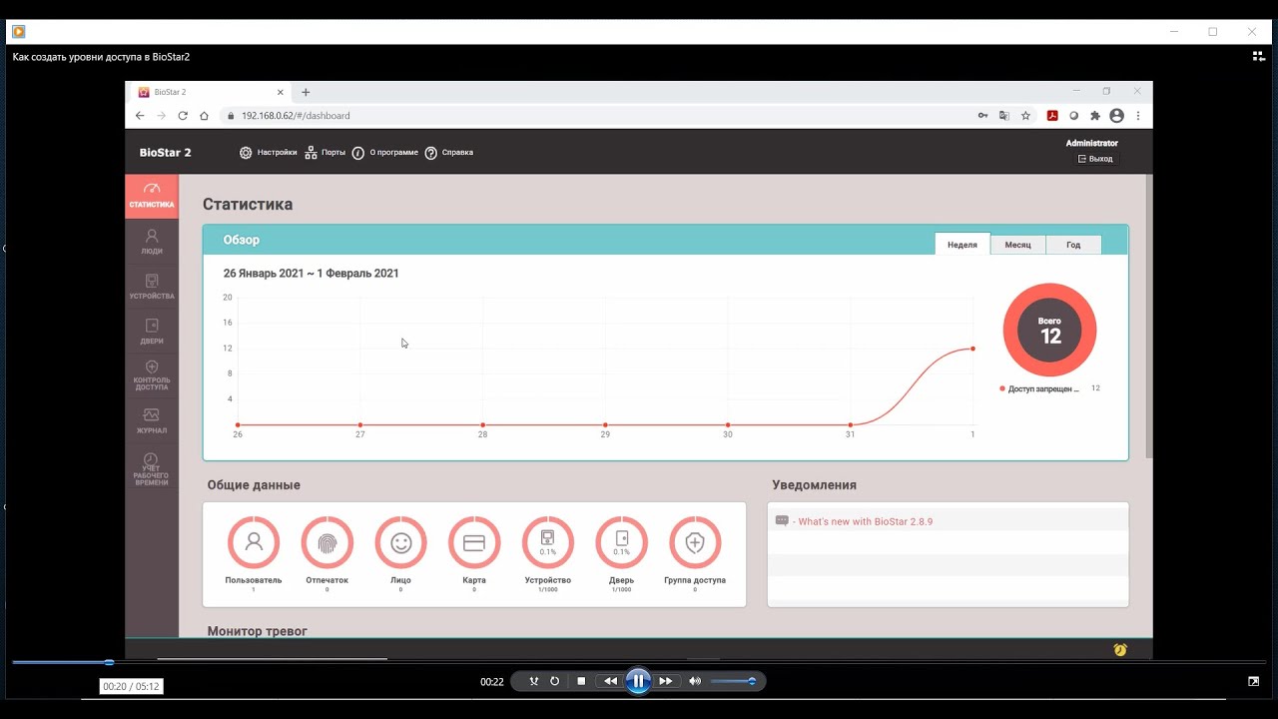Switch media player to full screen view
1278x719 pixels.
(x=1253, y=681)
